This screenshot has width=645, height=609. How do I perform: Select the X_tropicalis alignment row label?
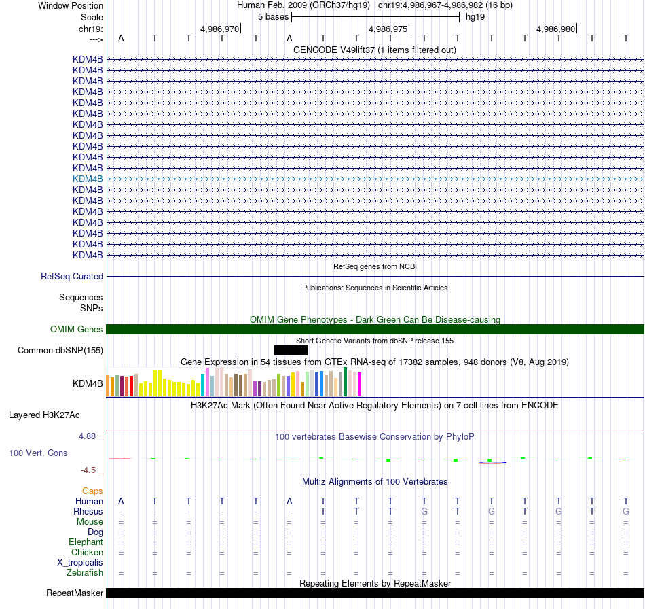(x=80, y=563)
